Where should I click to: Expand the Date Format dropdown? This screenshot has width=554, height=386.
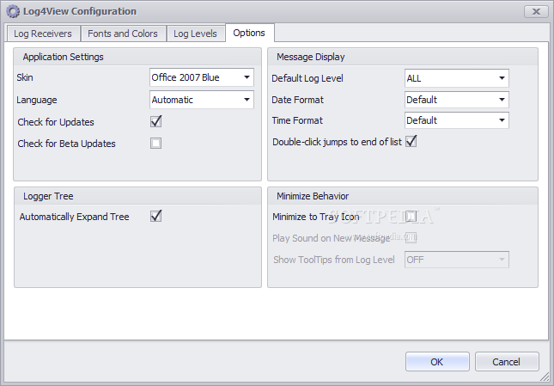tap(456, 100)
